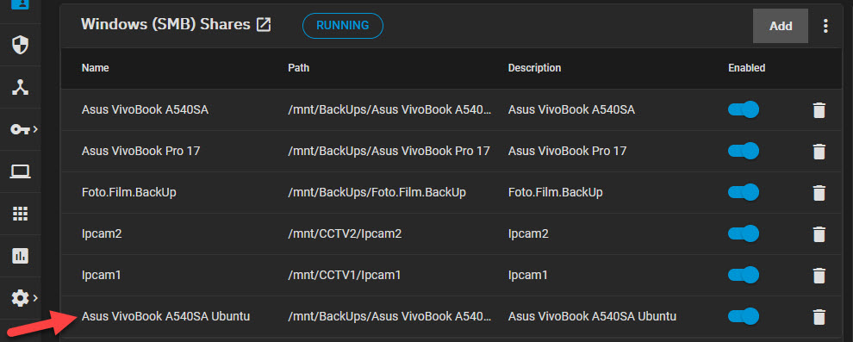Screen dimensions: 853x342
Task: Select the Enabled column header
Action: (x=746, y=68)
